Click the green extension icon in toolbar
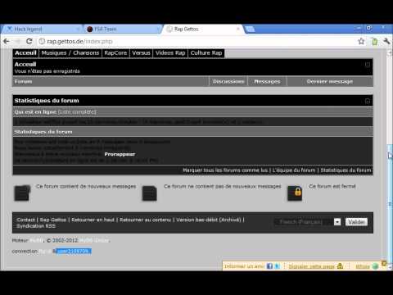This screenshot has width=393, height=295. point(375,41)
